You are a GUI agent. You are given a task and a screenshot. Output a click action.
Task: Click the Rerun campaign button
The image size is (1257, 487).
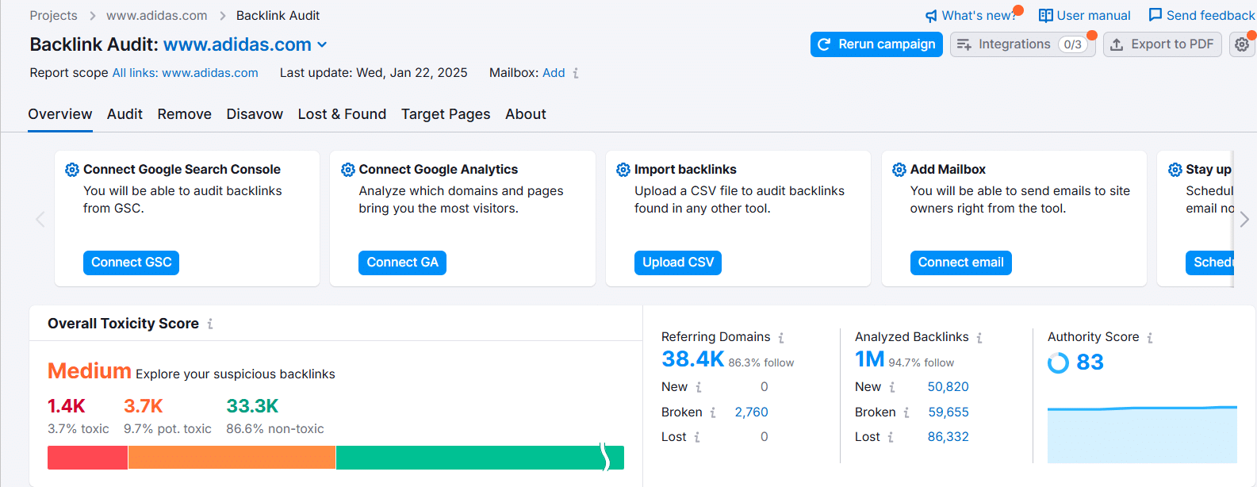[876, 44]
